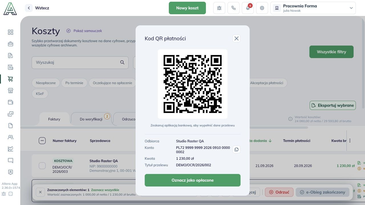Click Oznacz jako opłacone button
Image resolution: width=365 pixels, height=205 pixels.
point(192,180)
